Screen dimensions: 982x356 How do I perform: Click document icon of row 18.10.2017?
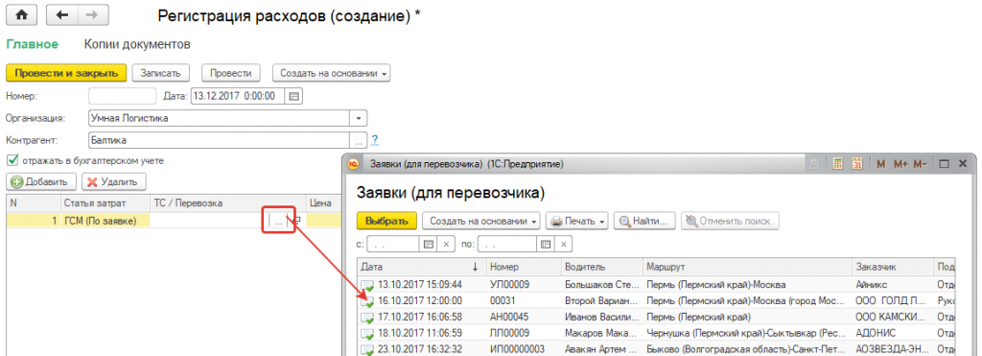pos(368,333)
